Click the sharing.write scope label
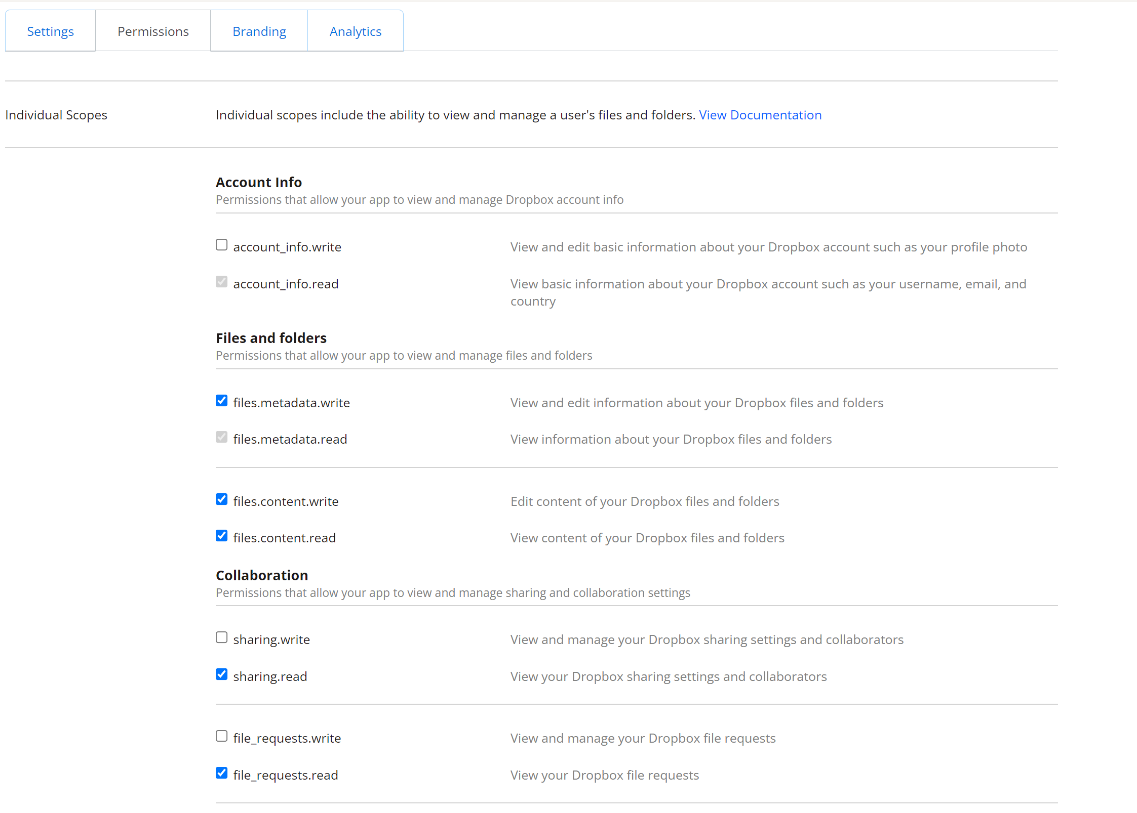 pyautogui.click(x=271, y=639)
